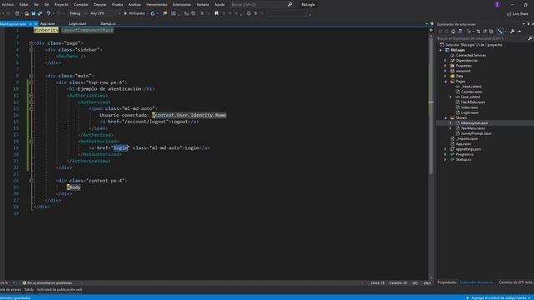The image size is (534, 300).
Task: Open the Herramientas menu
Action: pyautogui.click(x=157, y=5)
